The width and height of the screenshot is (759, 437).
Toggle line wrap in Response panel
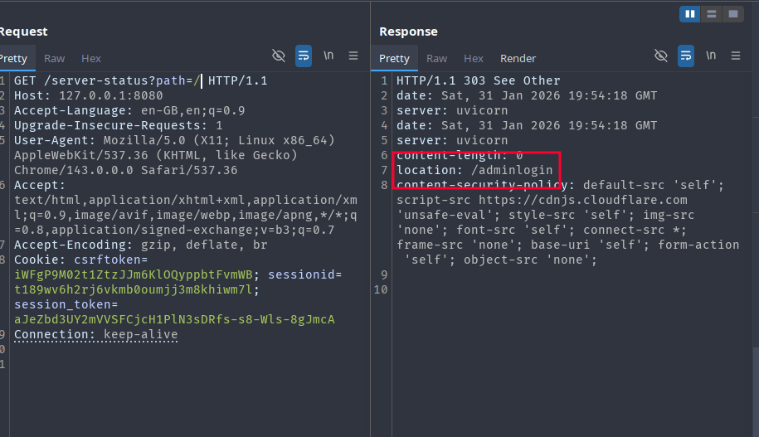point(686,56)
